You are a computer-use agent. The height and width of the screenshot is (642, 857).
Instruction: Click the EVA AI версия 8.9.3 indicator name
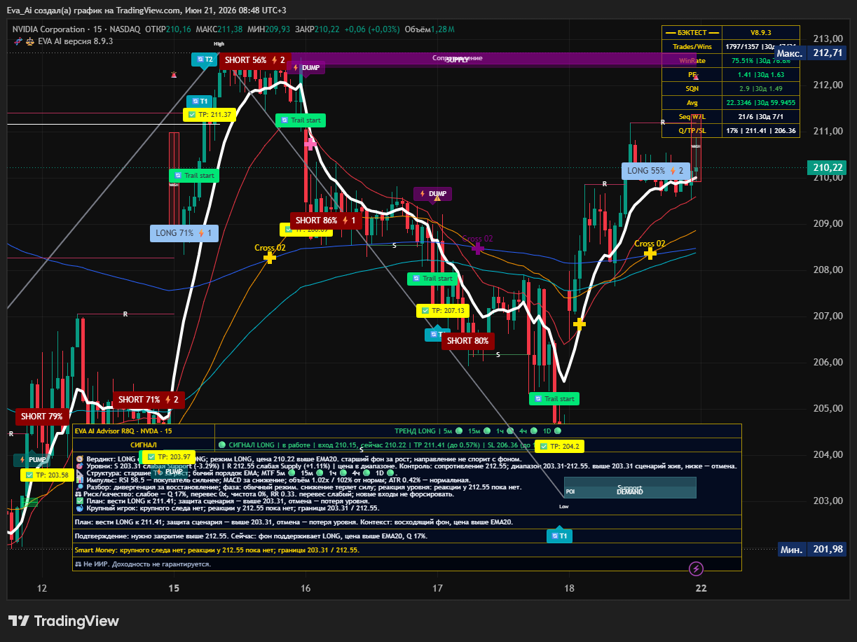(75, 41)
